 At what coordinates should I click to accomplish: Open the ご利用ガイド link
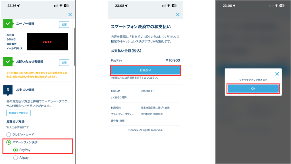(x=147, y=91)
